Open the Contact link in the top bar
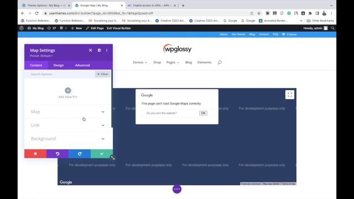This screenshot has width=354, height=199. point(264,34)
